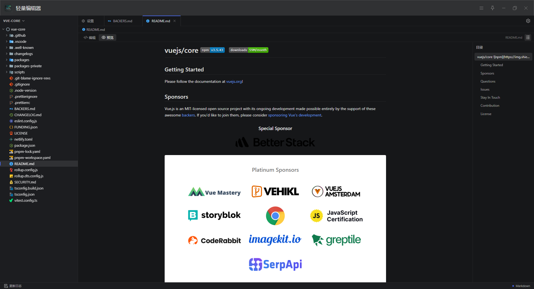534x289 pixels.
Task: Jump to Sponsors in outline
Action: point(487,73)
